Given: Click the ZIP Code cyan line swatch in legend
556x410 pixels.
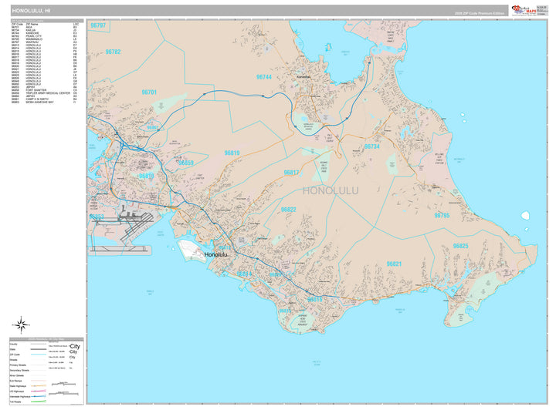Looking at the screenshot, I should point(39,355).
